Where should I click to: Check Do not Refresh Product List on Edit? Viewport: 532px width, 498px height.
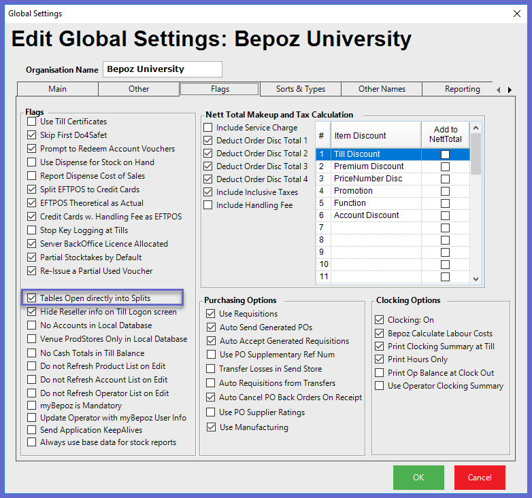(x=31, y=366)
